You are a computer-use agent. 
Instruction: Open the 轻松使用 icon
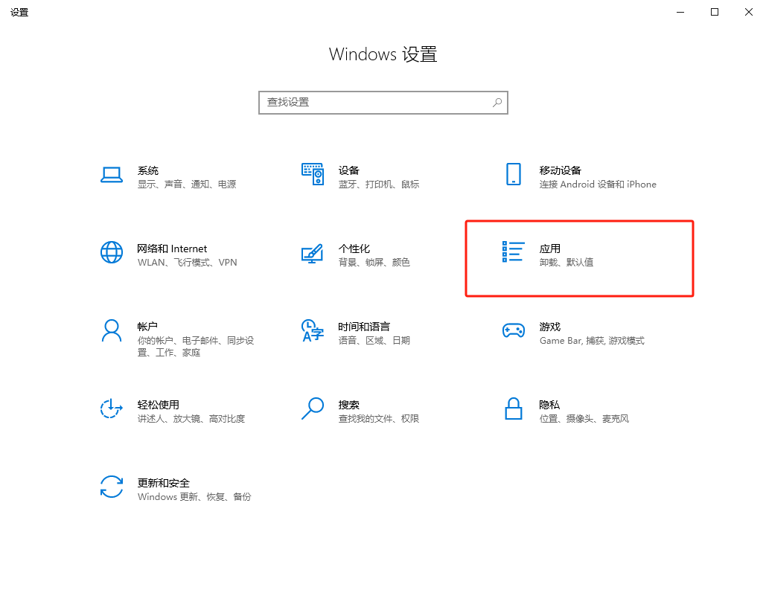click(x=112, y=408)
